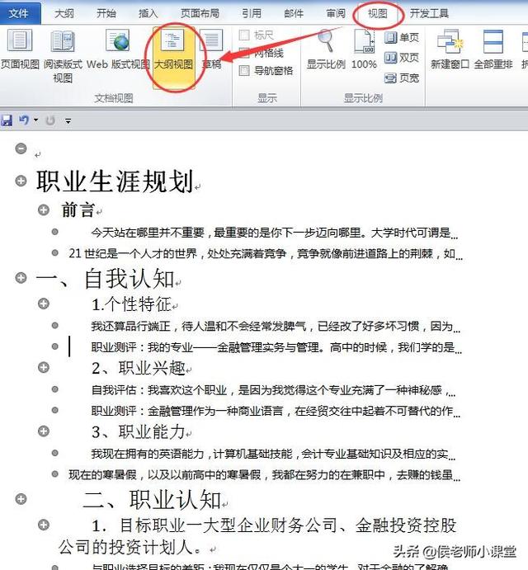Open the Outlining (大纲) tab

(x=64, y=13)
